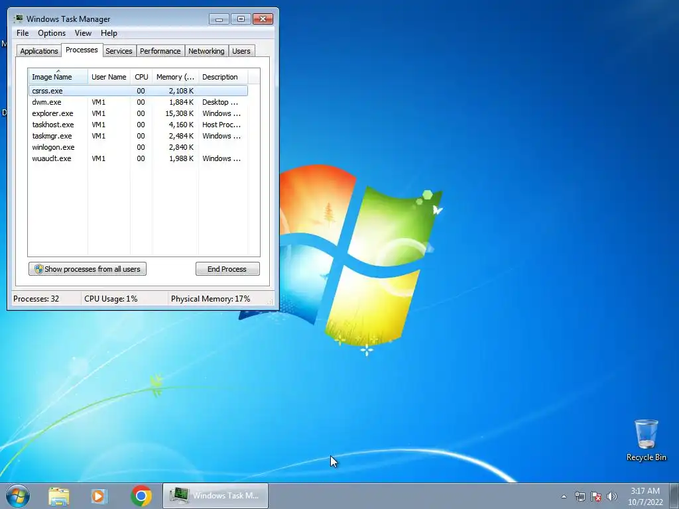Click the volume speaker tray icon
This screenshot has height=509, width=679.
point(611,496)
